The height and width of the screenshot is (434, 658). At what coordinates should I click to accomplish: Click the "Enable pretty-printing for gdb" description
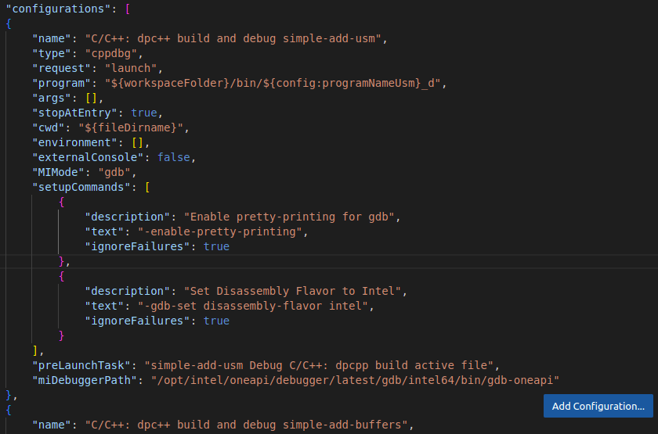tap(291, 217)
